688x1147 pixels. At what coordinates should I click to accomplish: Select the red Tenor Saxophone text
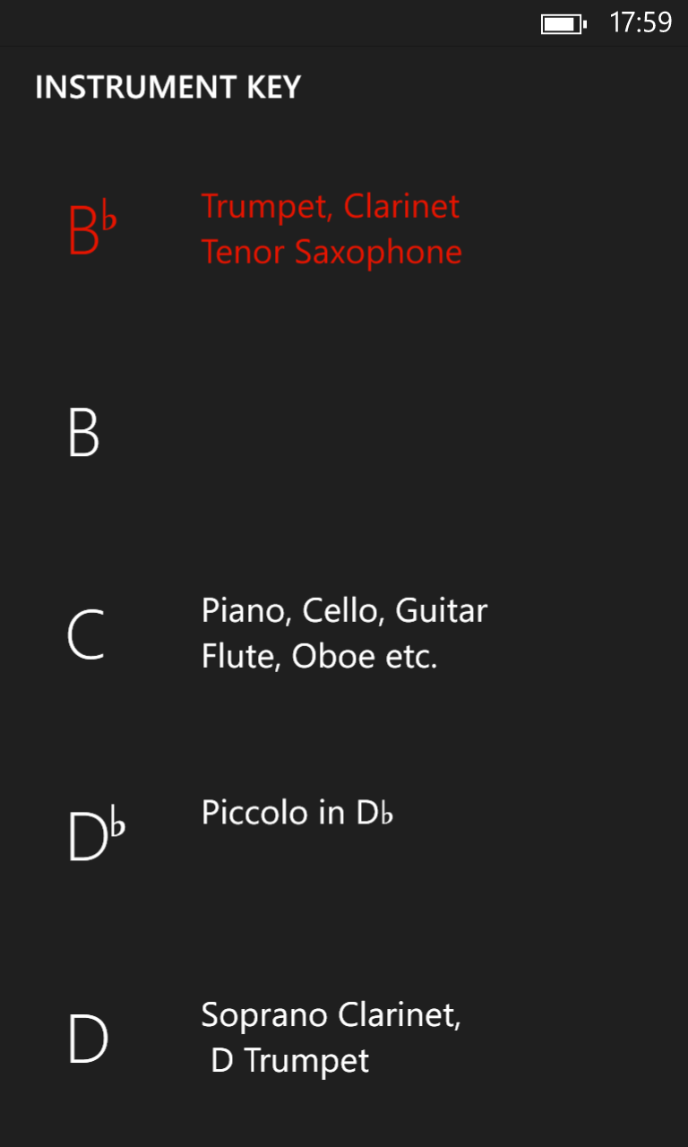(331, 253)
